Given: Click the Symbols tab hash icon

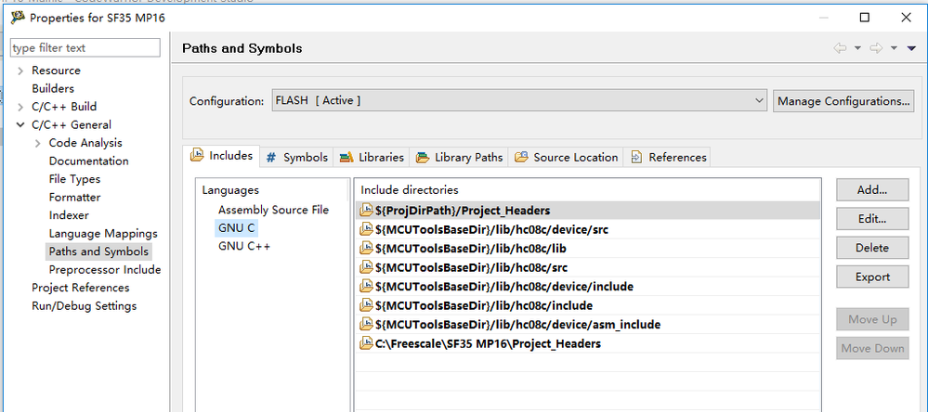Looking at the screenshot, I should [271, 157].
